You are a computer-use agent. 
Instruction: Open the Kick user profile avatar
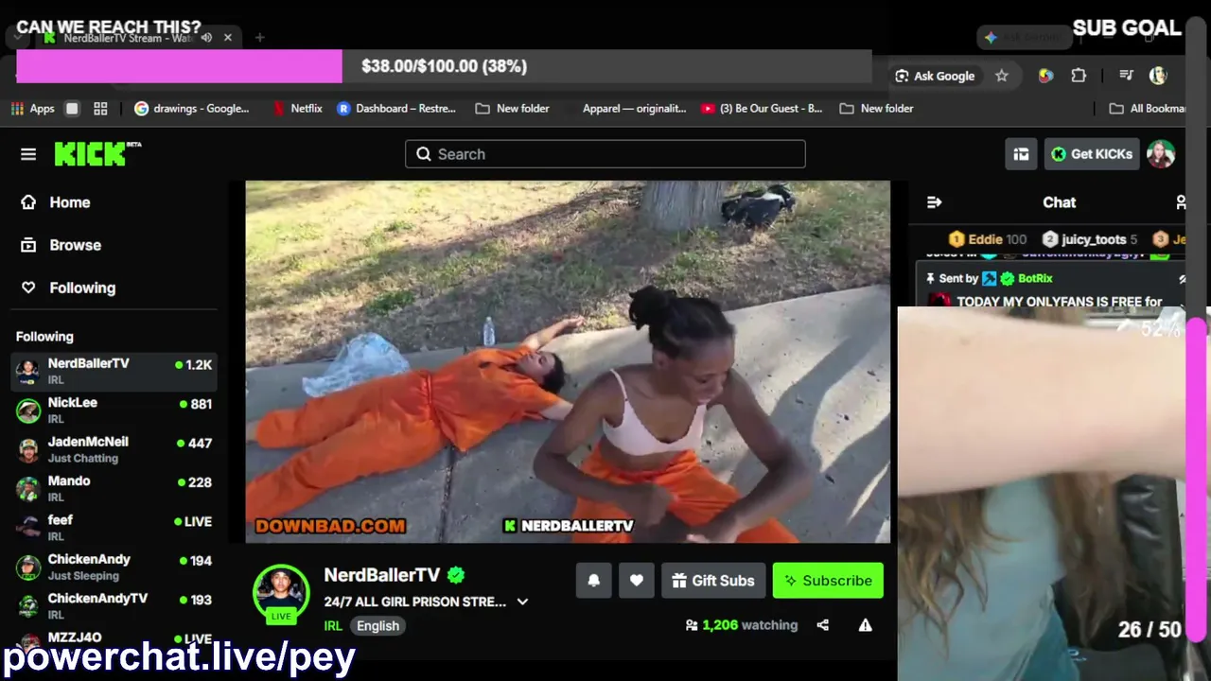[x=1161, y=154]
